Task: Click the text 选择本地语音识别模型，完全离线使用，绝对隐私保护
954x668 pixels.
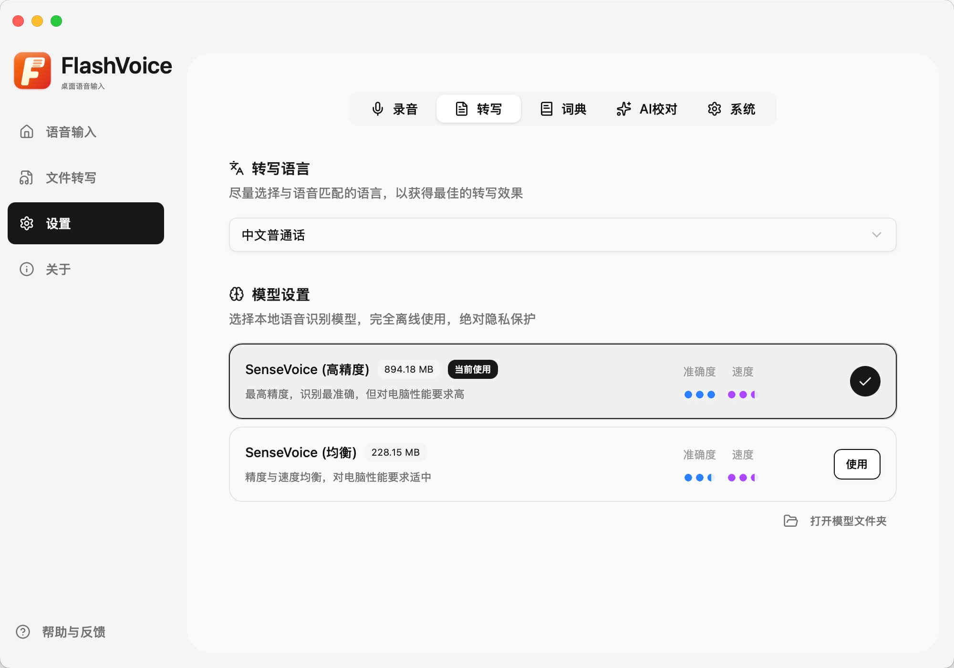Action: 382,319
